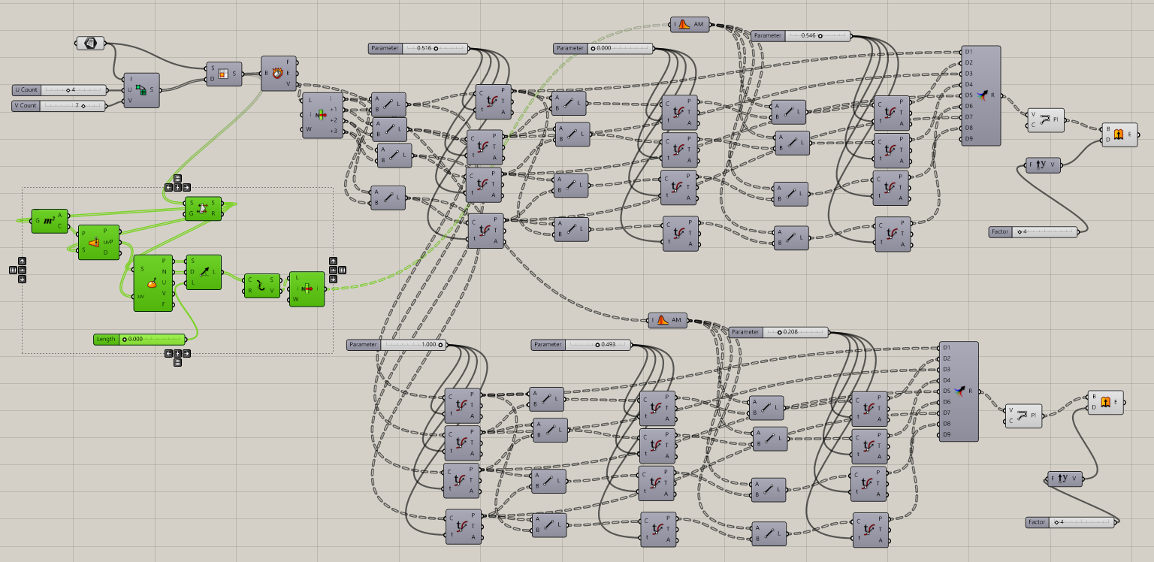This screenshot has height=562, width=1154.
Task: Click the up arrow left of the green selection
Action: (22, 261)
